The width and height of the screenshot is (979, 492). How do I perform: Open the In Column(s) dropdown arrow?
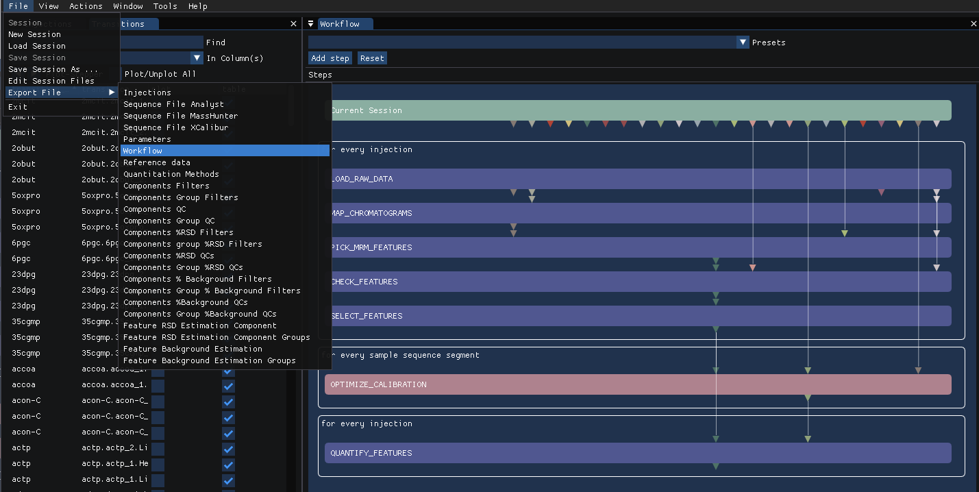(197, 58)
